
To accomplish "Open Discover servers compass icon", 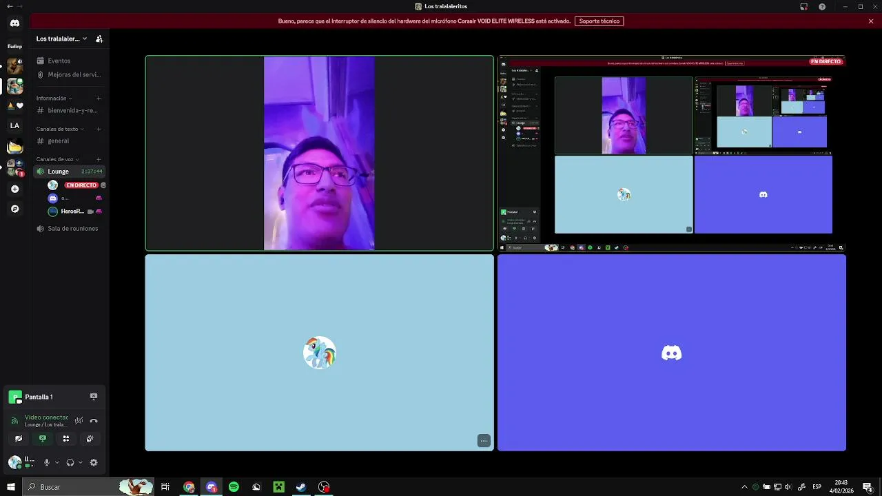I will (14, 209).
